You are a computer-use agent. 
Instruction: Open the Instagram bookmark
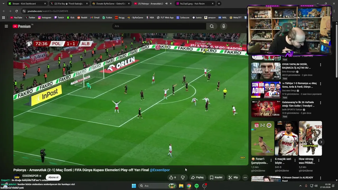pos(44,18)
